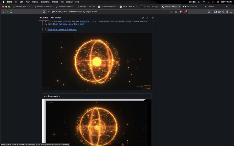This screenshot has height=146, width=234.
Task: Open the glowing orb screenshot image
Action: (x=97, y=61)
